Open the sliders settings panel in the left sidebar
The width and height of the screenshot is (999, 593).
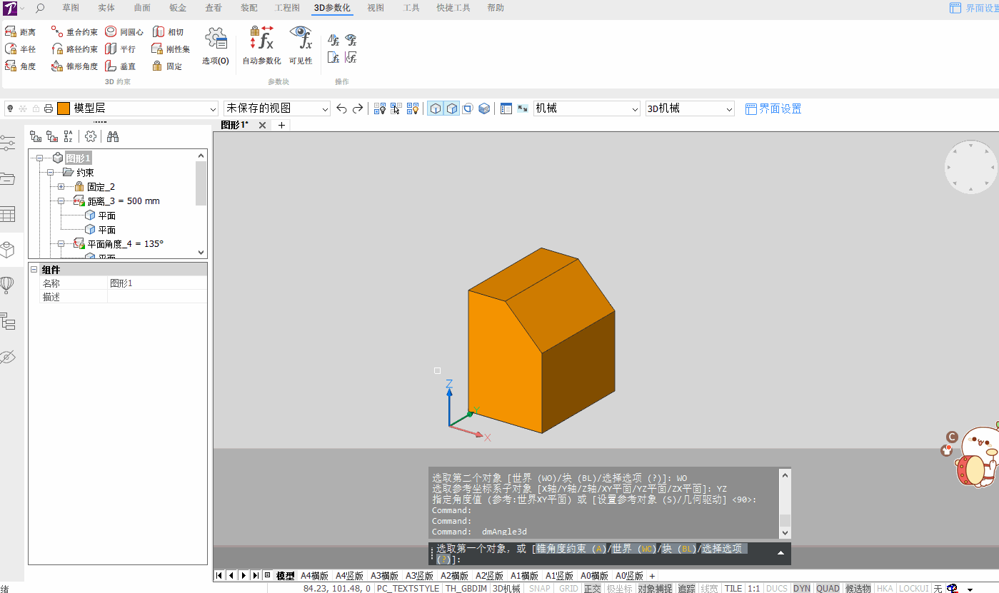pyautogui.click(x=8, y=143)
